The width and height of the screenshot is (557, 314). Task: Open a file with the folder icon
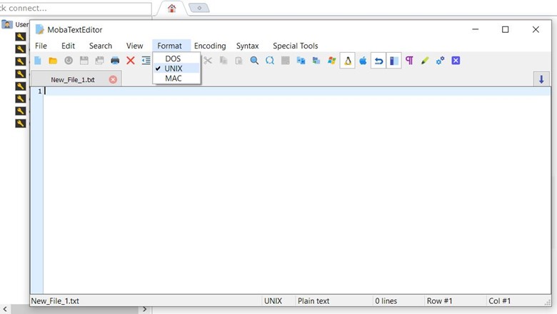coord(53,61)
